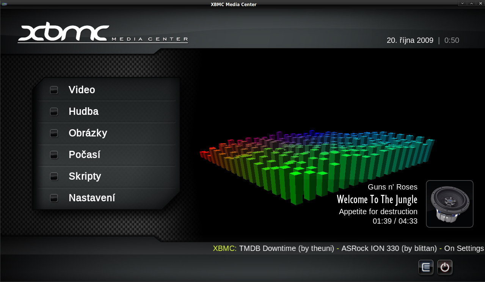The image size is (485, 282).
Task: Open the Video section
Action: 82,90
